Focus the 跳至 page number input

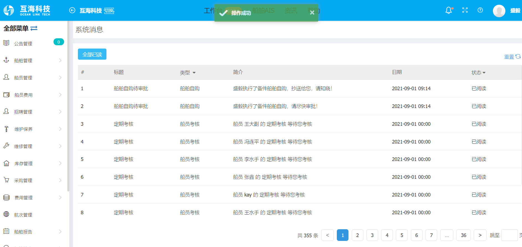tap(510, 235)
